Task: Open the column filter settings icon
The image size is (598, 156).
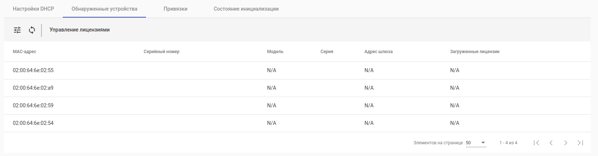Action: pyautogui.click(x=17, y=30)
